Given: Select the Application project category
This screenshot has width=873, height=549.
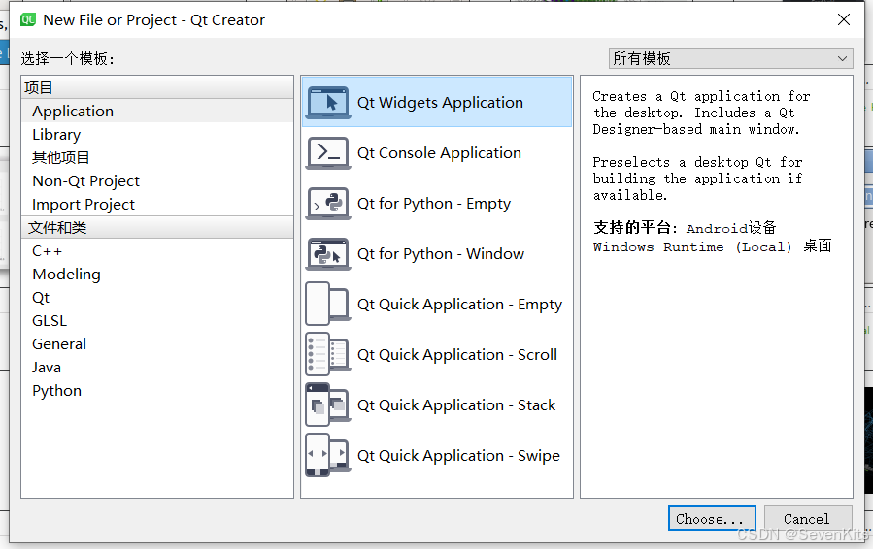Looking at the screenshot, I should pos(157,112).
